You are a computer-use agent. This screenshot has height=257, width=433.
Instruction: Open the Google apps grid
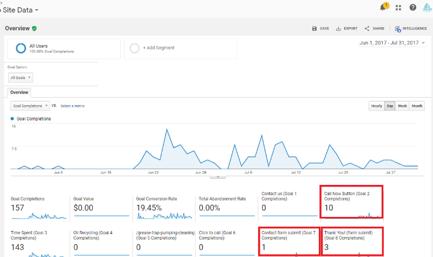[x=398, y=8]
